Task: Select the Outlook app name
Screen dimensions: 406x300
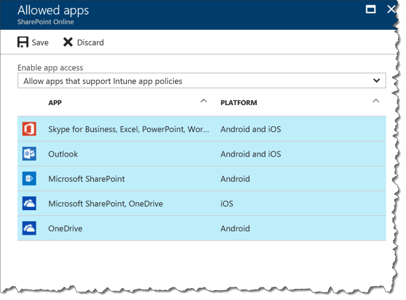Action: (63, 154)
